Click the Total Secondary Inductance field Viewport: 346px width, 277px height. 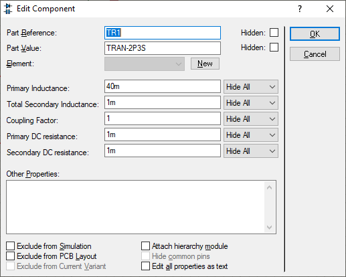pos(163,102)
